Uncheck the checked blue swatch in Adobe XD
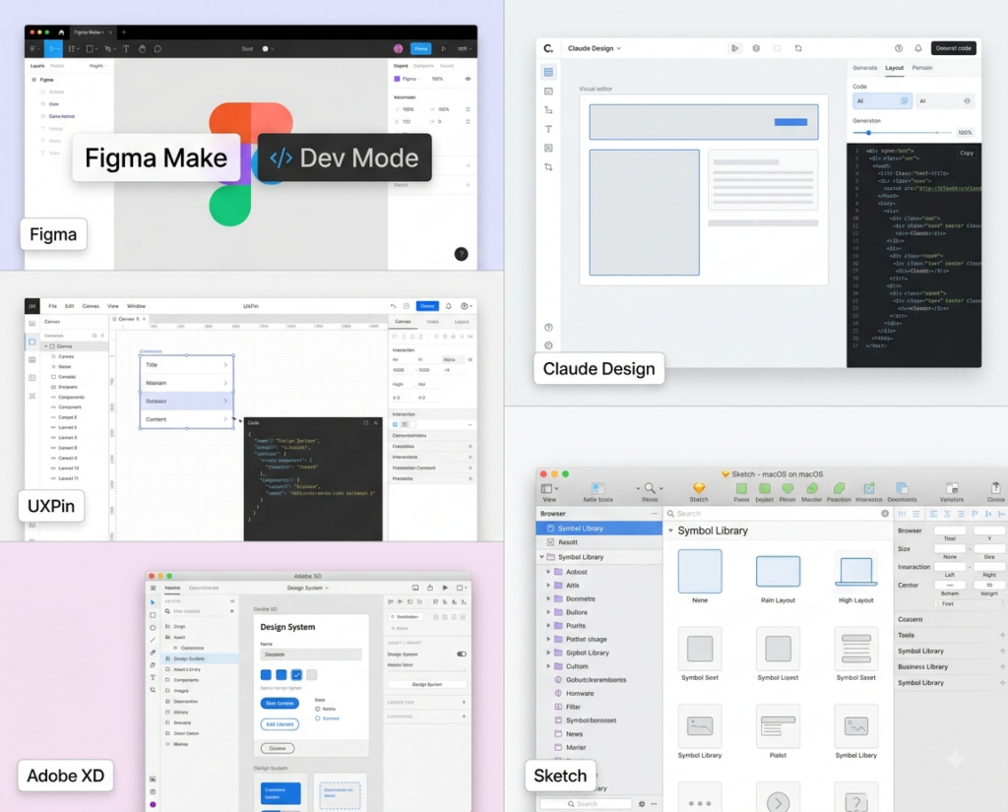The width and height of the screenshot is (1008, 812). pyautogui.click(x=296, y=674)
